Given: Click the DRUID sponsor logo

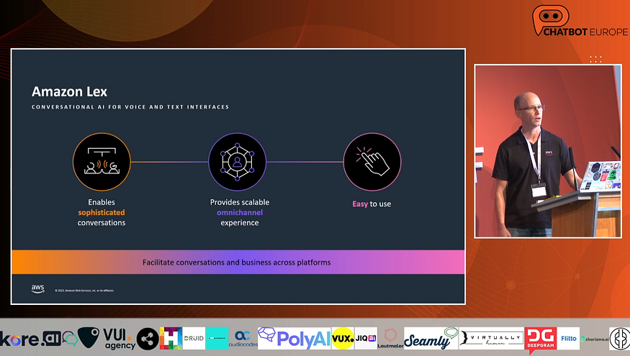Looking at the screenshot, I should (194, 338).
